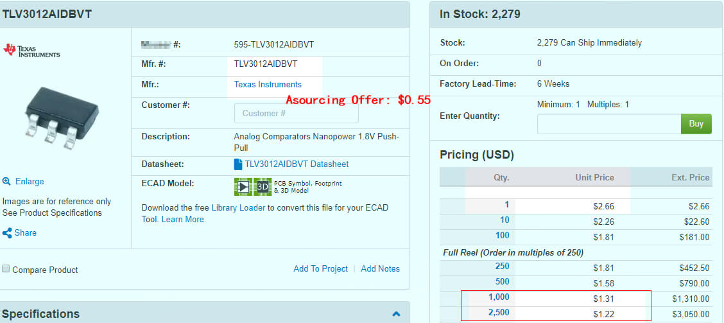This screenshot has height=323, width=724.
Task: View the chip product image thumbnail
Action: (62, 118)
